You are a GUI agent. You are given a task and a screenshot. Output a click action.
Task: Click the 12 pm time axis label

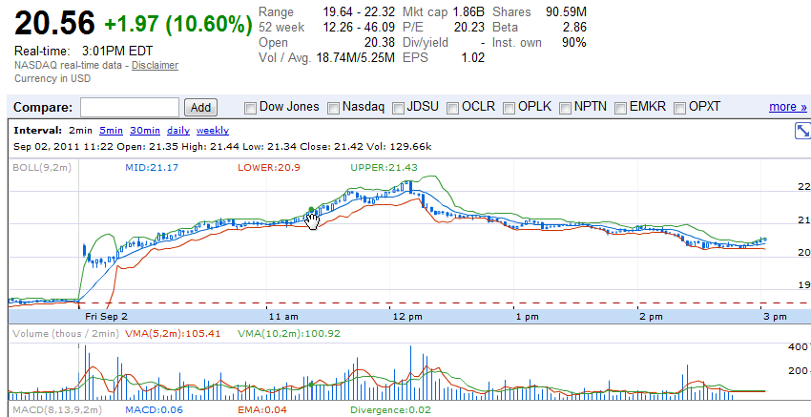coord(407,316)
